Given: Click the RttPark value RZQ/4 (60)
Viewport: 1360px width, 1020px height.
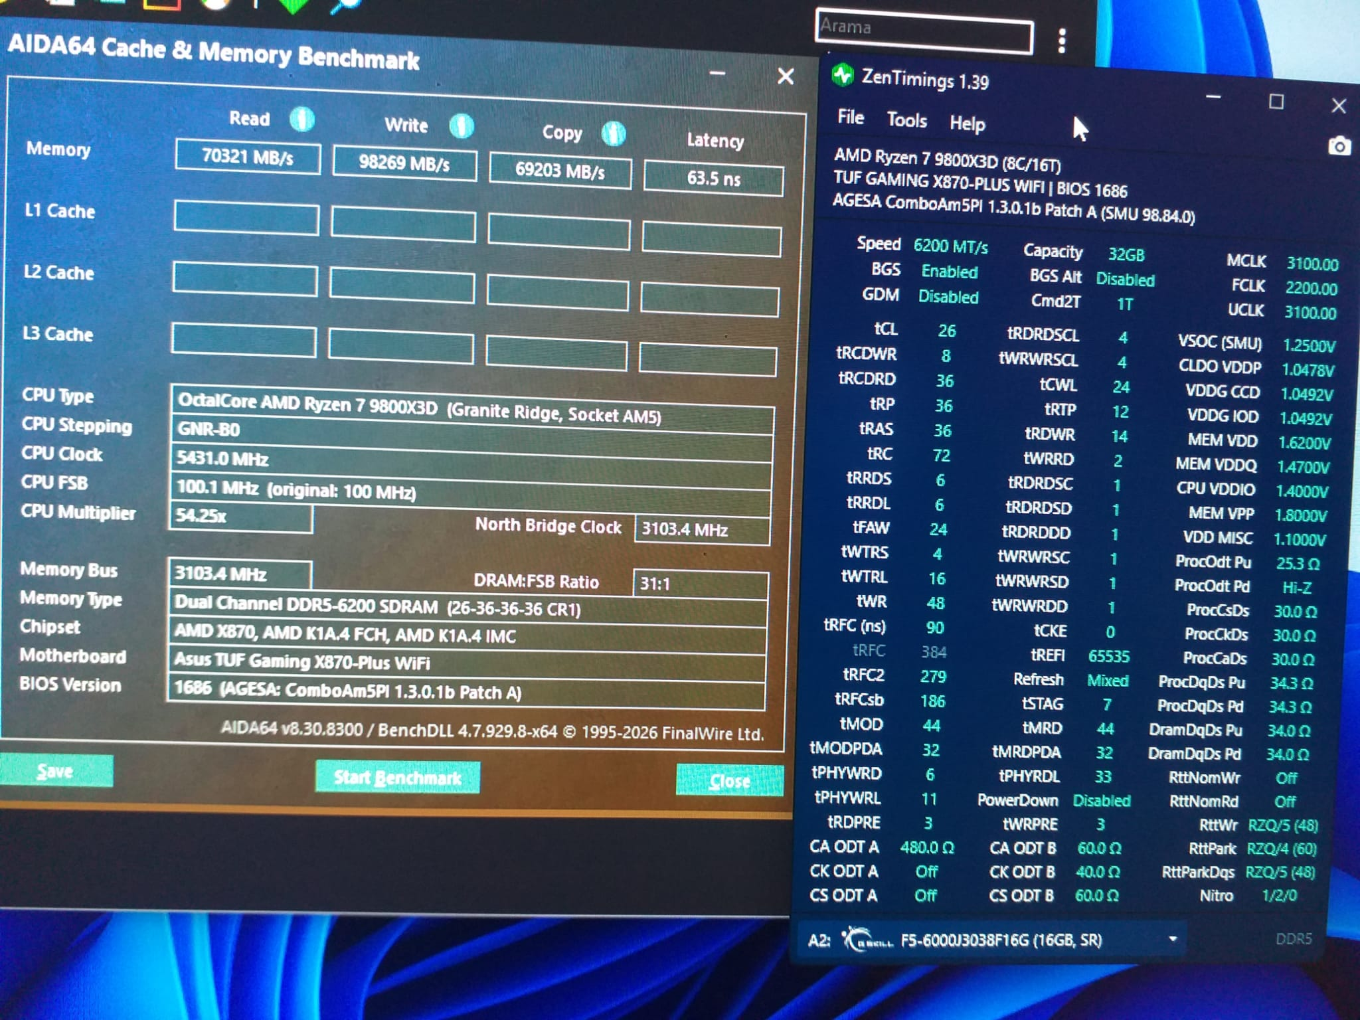Looking at the screenshot, I should pos(1281,849).
